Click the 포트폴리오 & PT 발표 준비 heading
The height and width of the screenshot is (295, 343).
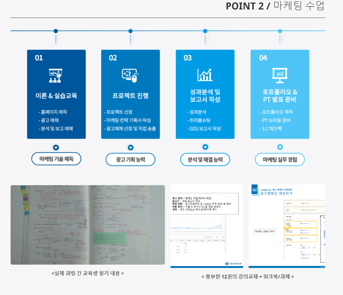point(280,96)
